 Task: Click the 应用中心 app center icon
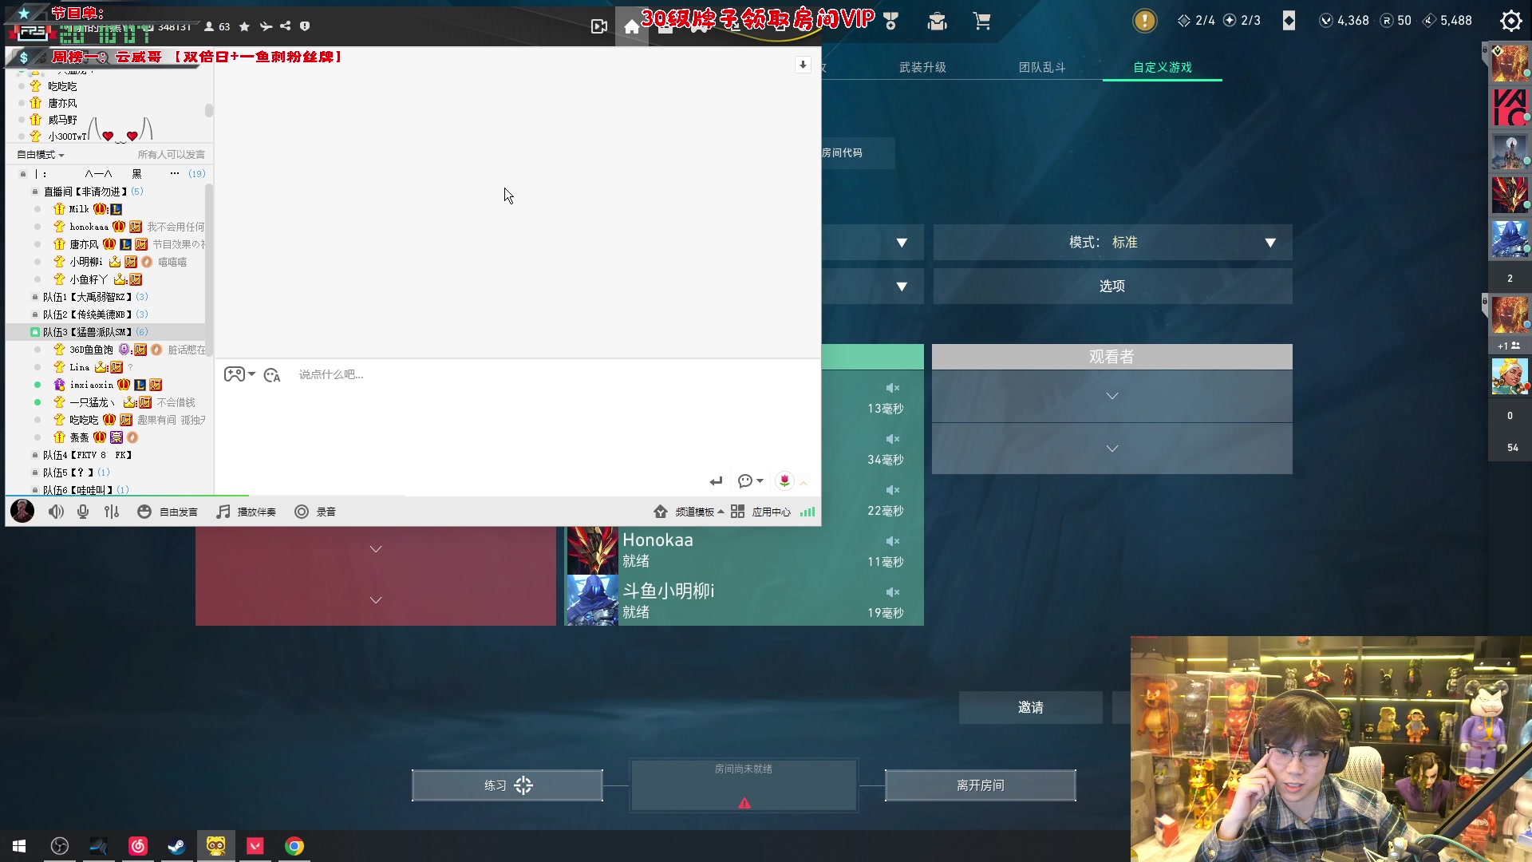coord(738,512)
